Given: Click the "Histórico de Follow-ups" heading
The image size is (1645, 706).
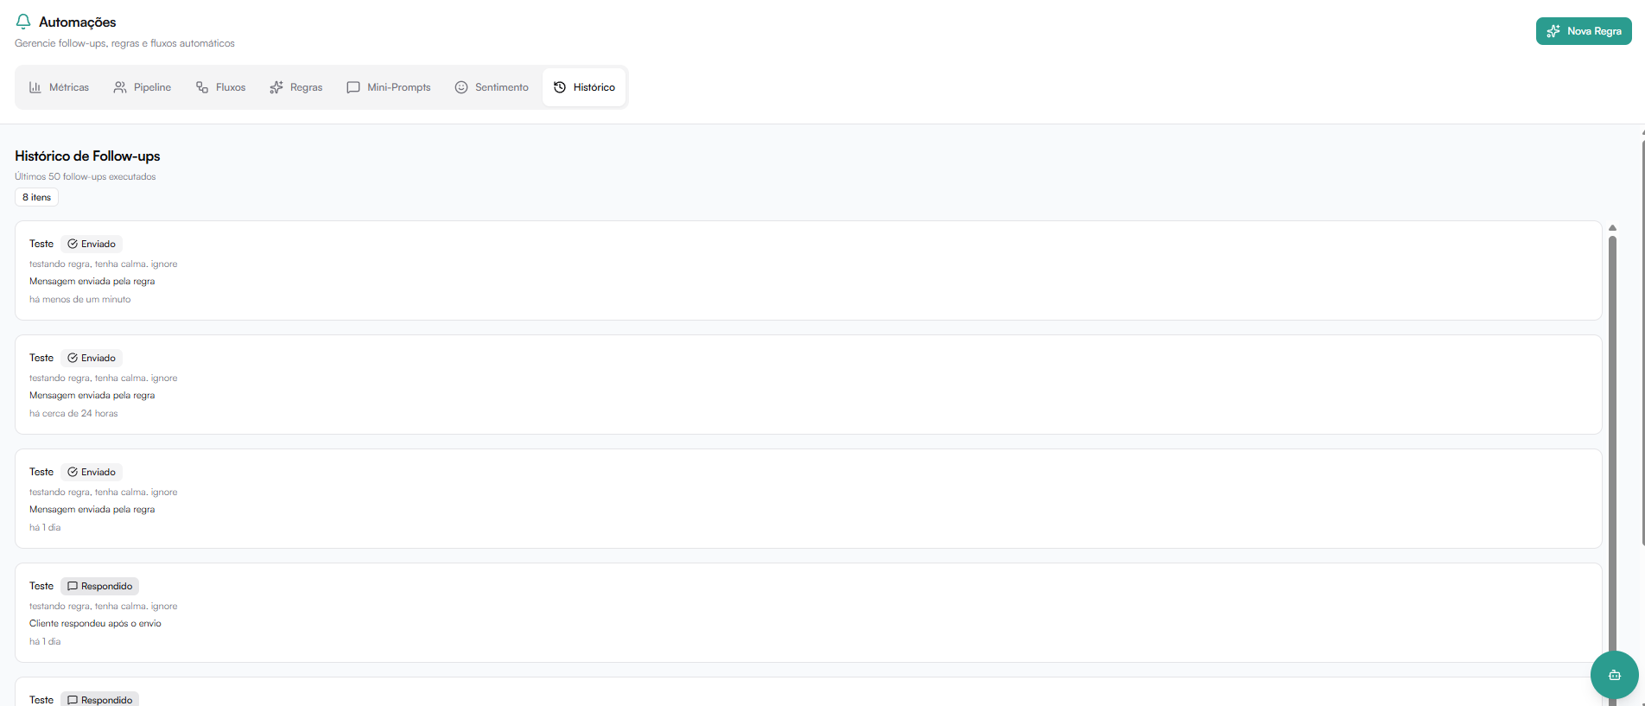Looking at the screenshot, I should [87, 156].
